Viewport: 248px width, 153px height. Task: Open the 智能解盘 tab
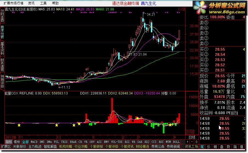pyautogui.click(x=50, y=147)
